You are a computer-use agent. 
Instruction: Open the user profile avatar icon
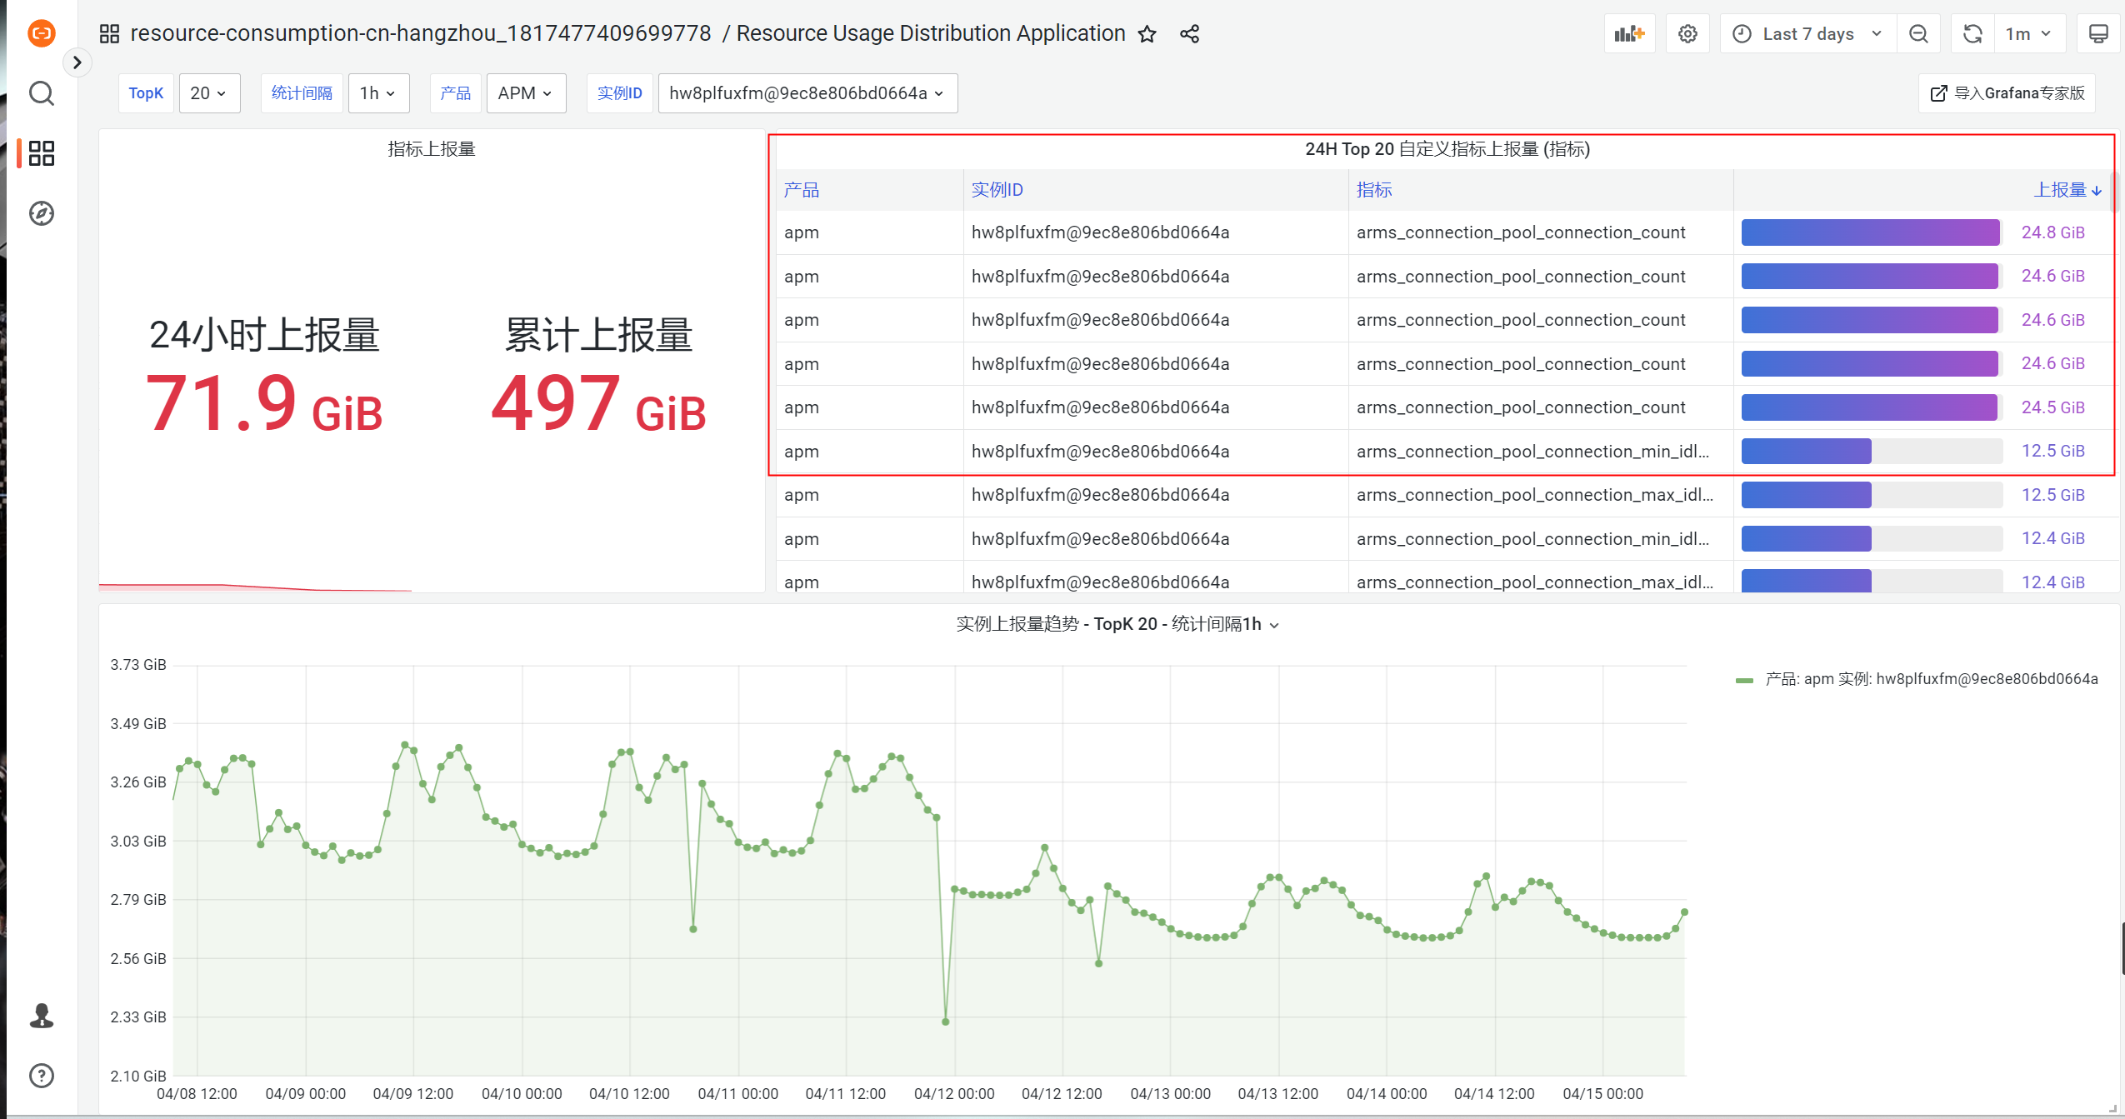(x=42, y=1016)
